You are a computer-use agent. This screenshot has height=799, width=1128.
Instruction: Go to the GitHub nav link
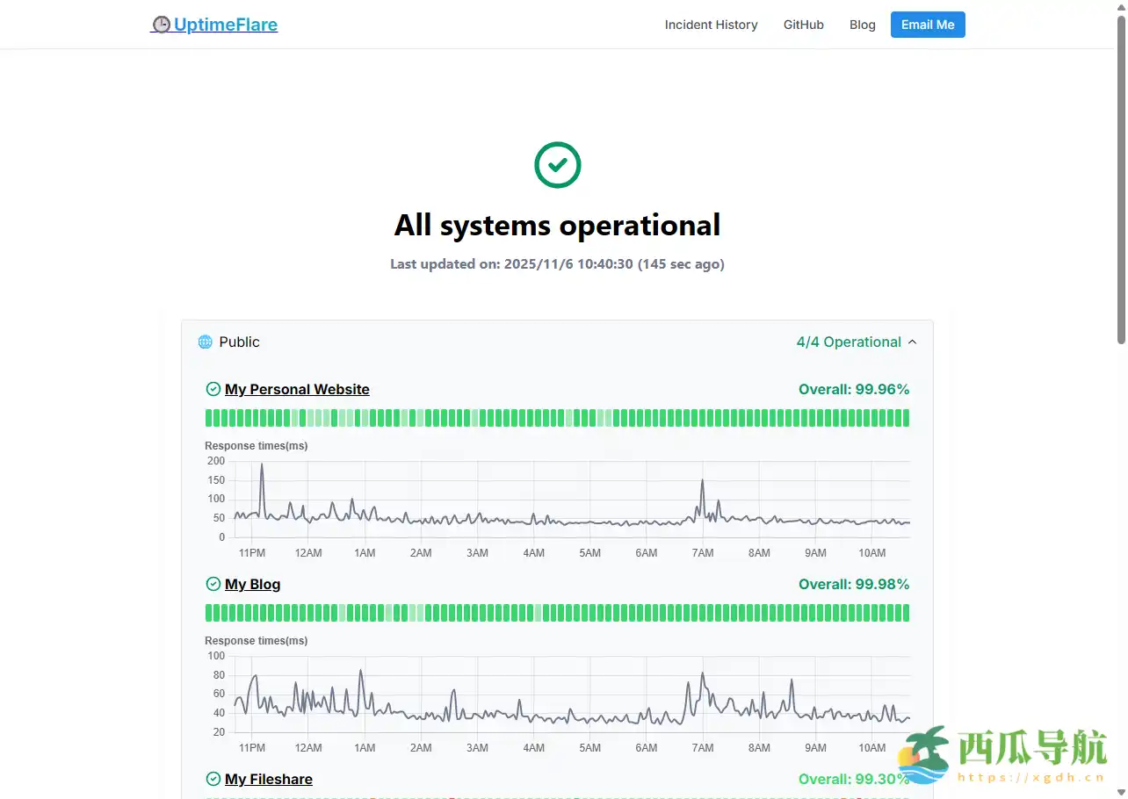(803, 25)
